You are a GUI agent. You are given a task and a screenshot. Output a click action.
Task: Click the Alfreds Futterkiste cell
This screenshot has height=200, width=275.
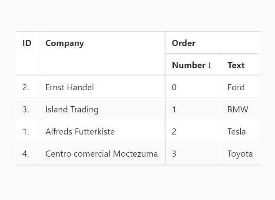pos(80,131)
